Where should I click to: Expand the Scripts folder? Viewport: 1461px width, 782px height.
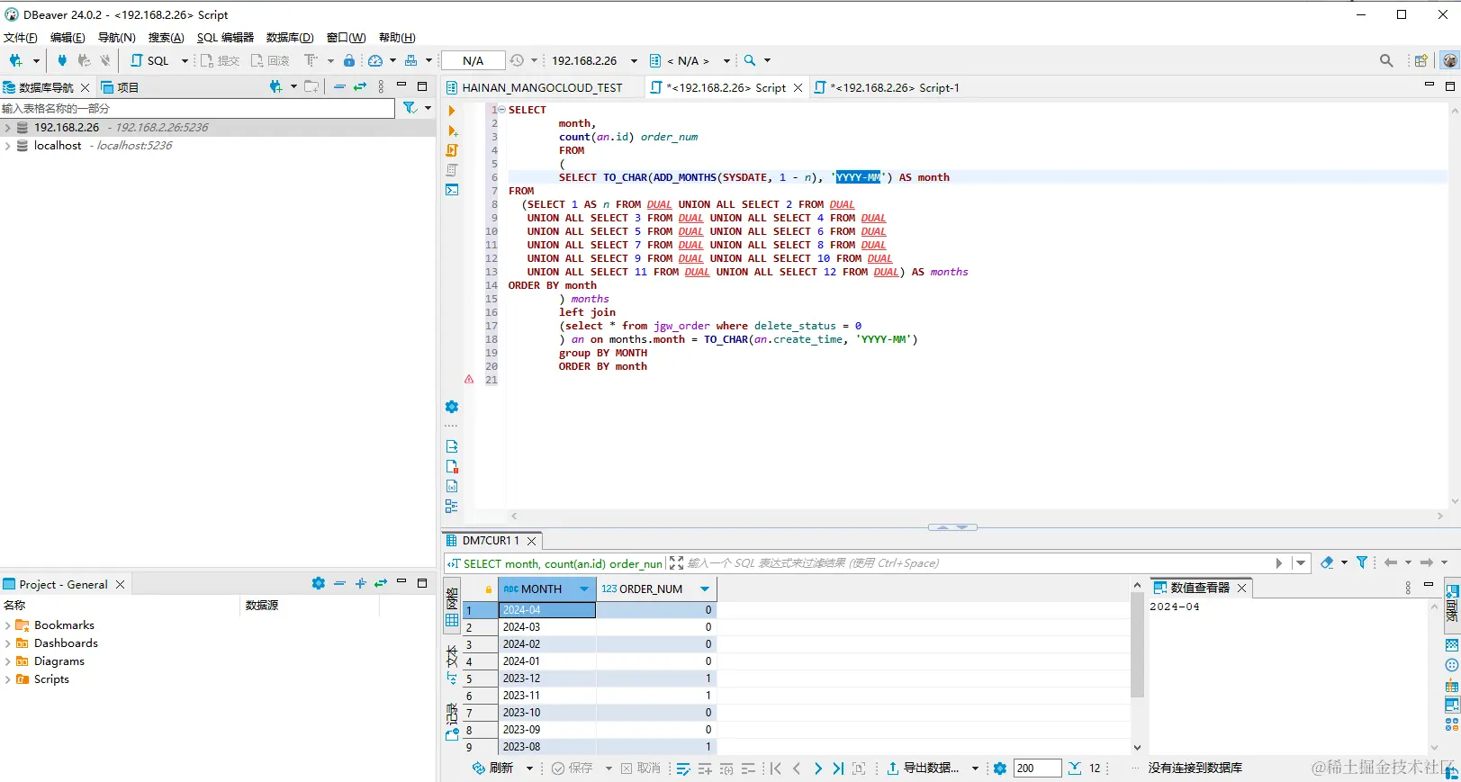[x=8, y=679]
